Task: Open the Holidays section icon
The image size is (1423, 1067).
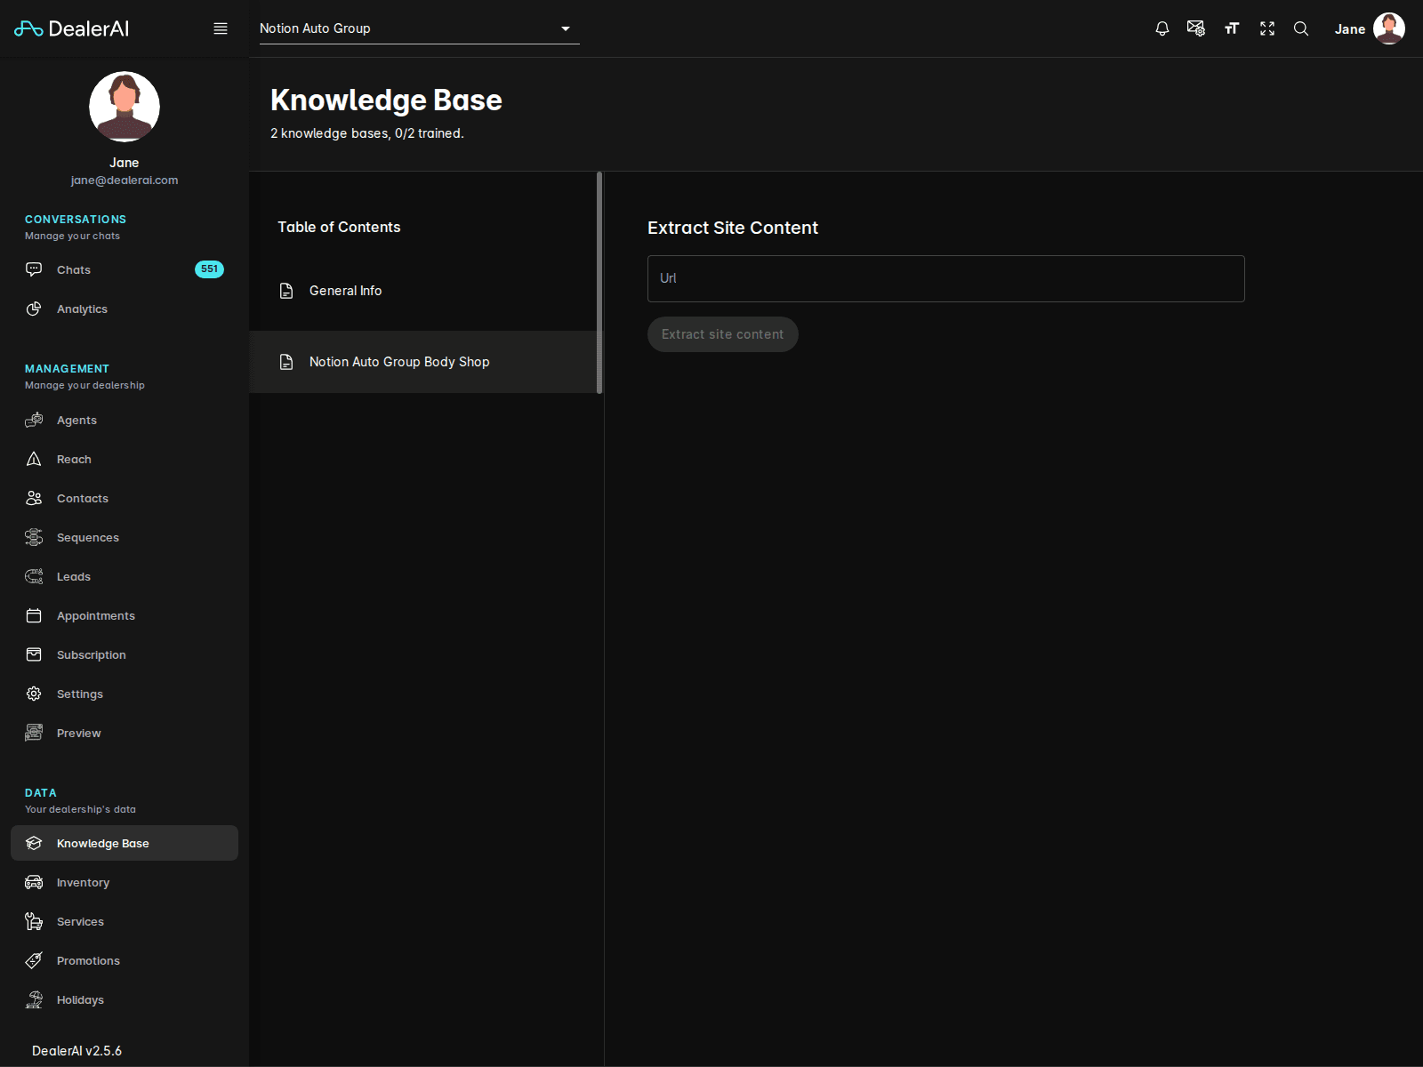Action: coord(33,999)
